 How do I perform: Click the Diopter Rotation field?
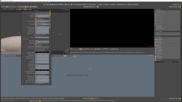tap(42, 78)
